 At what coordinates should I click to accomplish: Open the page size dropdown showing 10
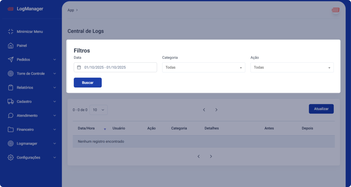[x=98, y=110]
